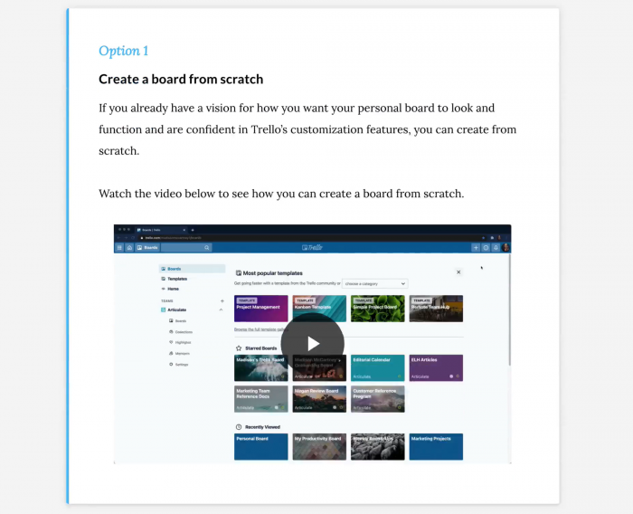Click the Trello logo in video header

coord(312,248)
